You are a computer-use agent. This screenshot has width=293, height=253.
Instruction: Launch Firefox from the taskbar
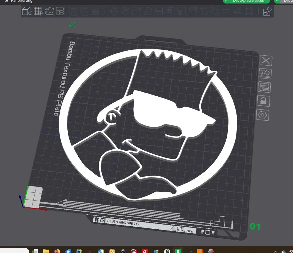57,251
